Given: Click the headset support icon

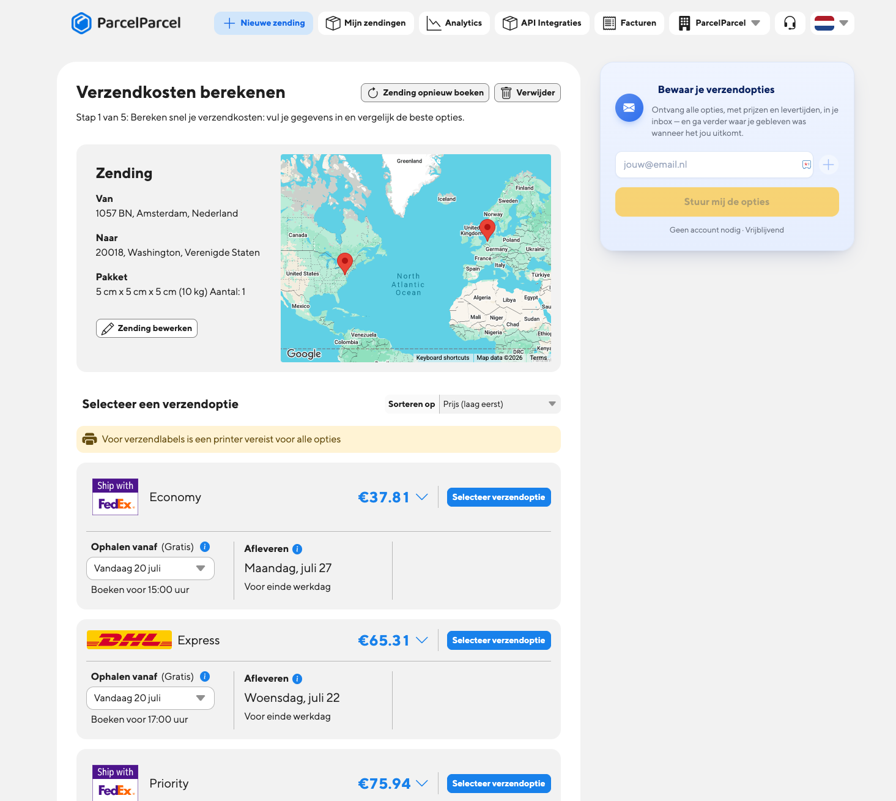Looking at the screenshot, I should pos(790,23).
